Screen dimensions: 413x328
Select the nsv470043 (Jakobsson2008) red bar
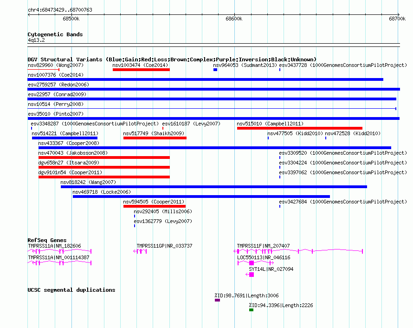point(104,157)
